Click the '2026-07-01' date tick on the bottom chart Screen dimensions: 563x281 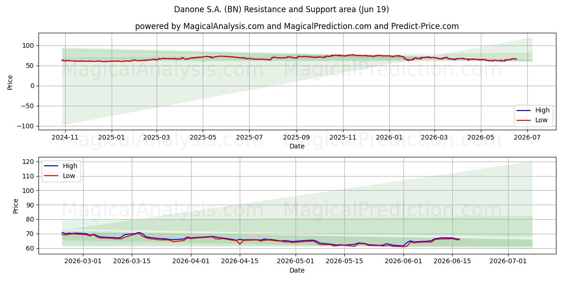click(509, 262)
